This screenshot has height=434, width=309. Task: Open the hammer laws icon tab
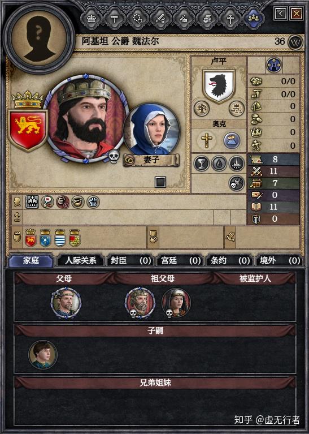115,19
